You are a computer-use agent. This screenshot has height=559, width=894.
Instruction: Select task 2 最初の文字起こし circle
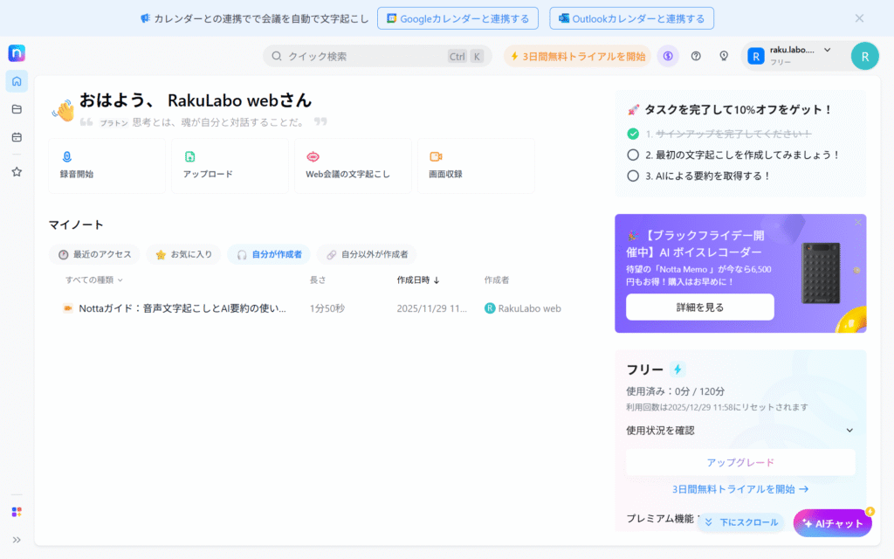[633, 155]
